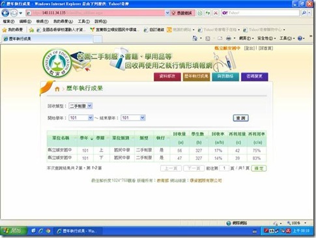Click the 56 cell in the 回收量 column
Viewport: 316px width, 238px height.
coord(179,151)
